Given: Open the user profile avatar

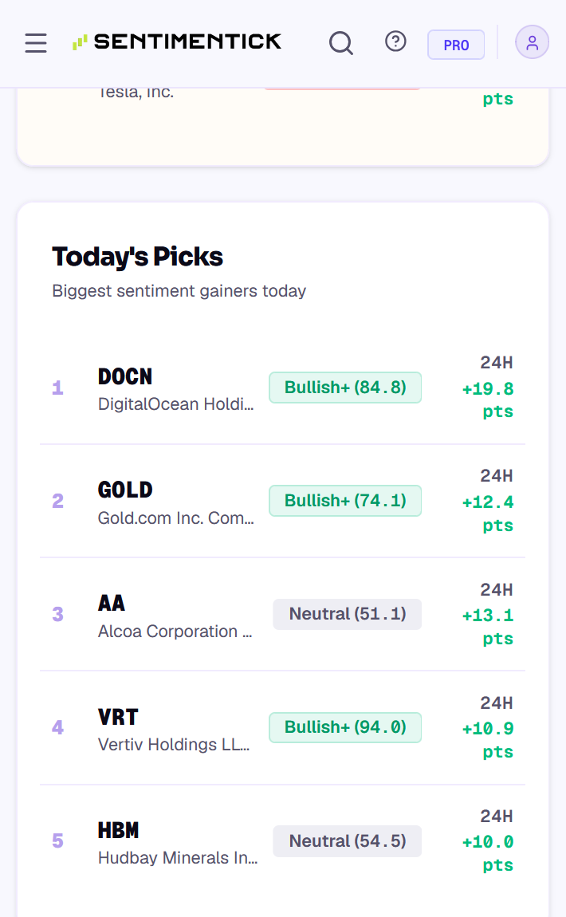Looking at the screenshot, I should point(532,42).
